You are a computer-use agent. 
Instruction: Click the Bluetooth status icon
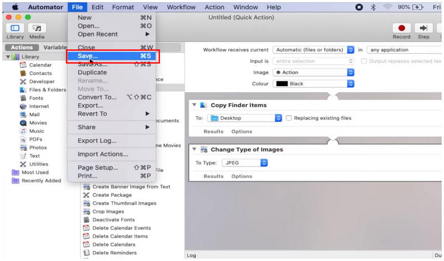click(x=373, y=7)
